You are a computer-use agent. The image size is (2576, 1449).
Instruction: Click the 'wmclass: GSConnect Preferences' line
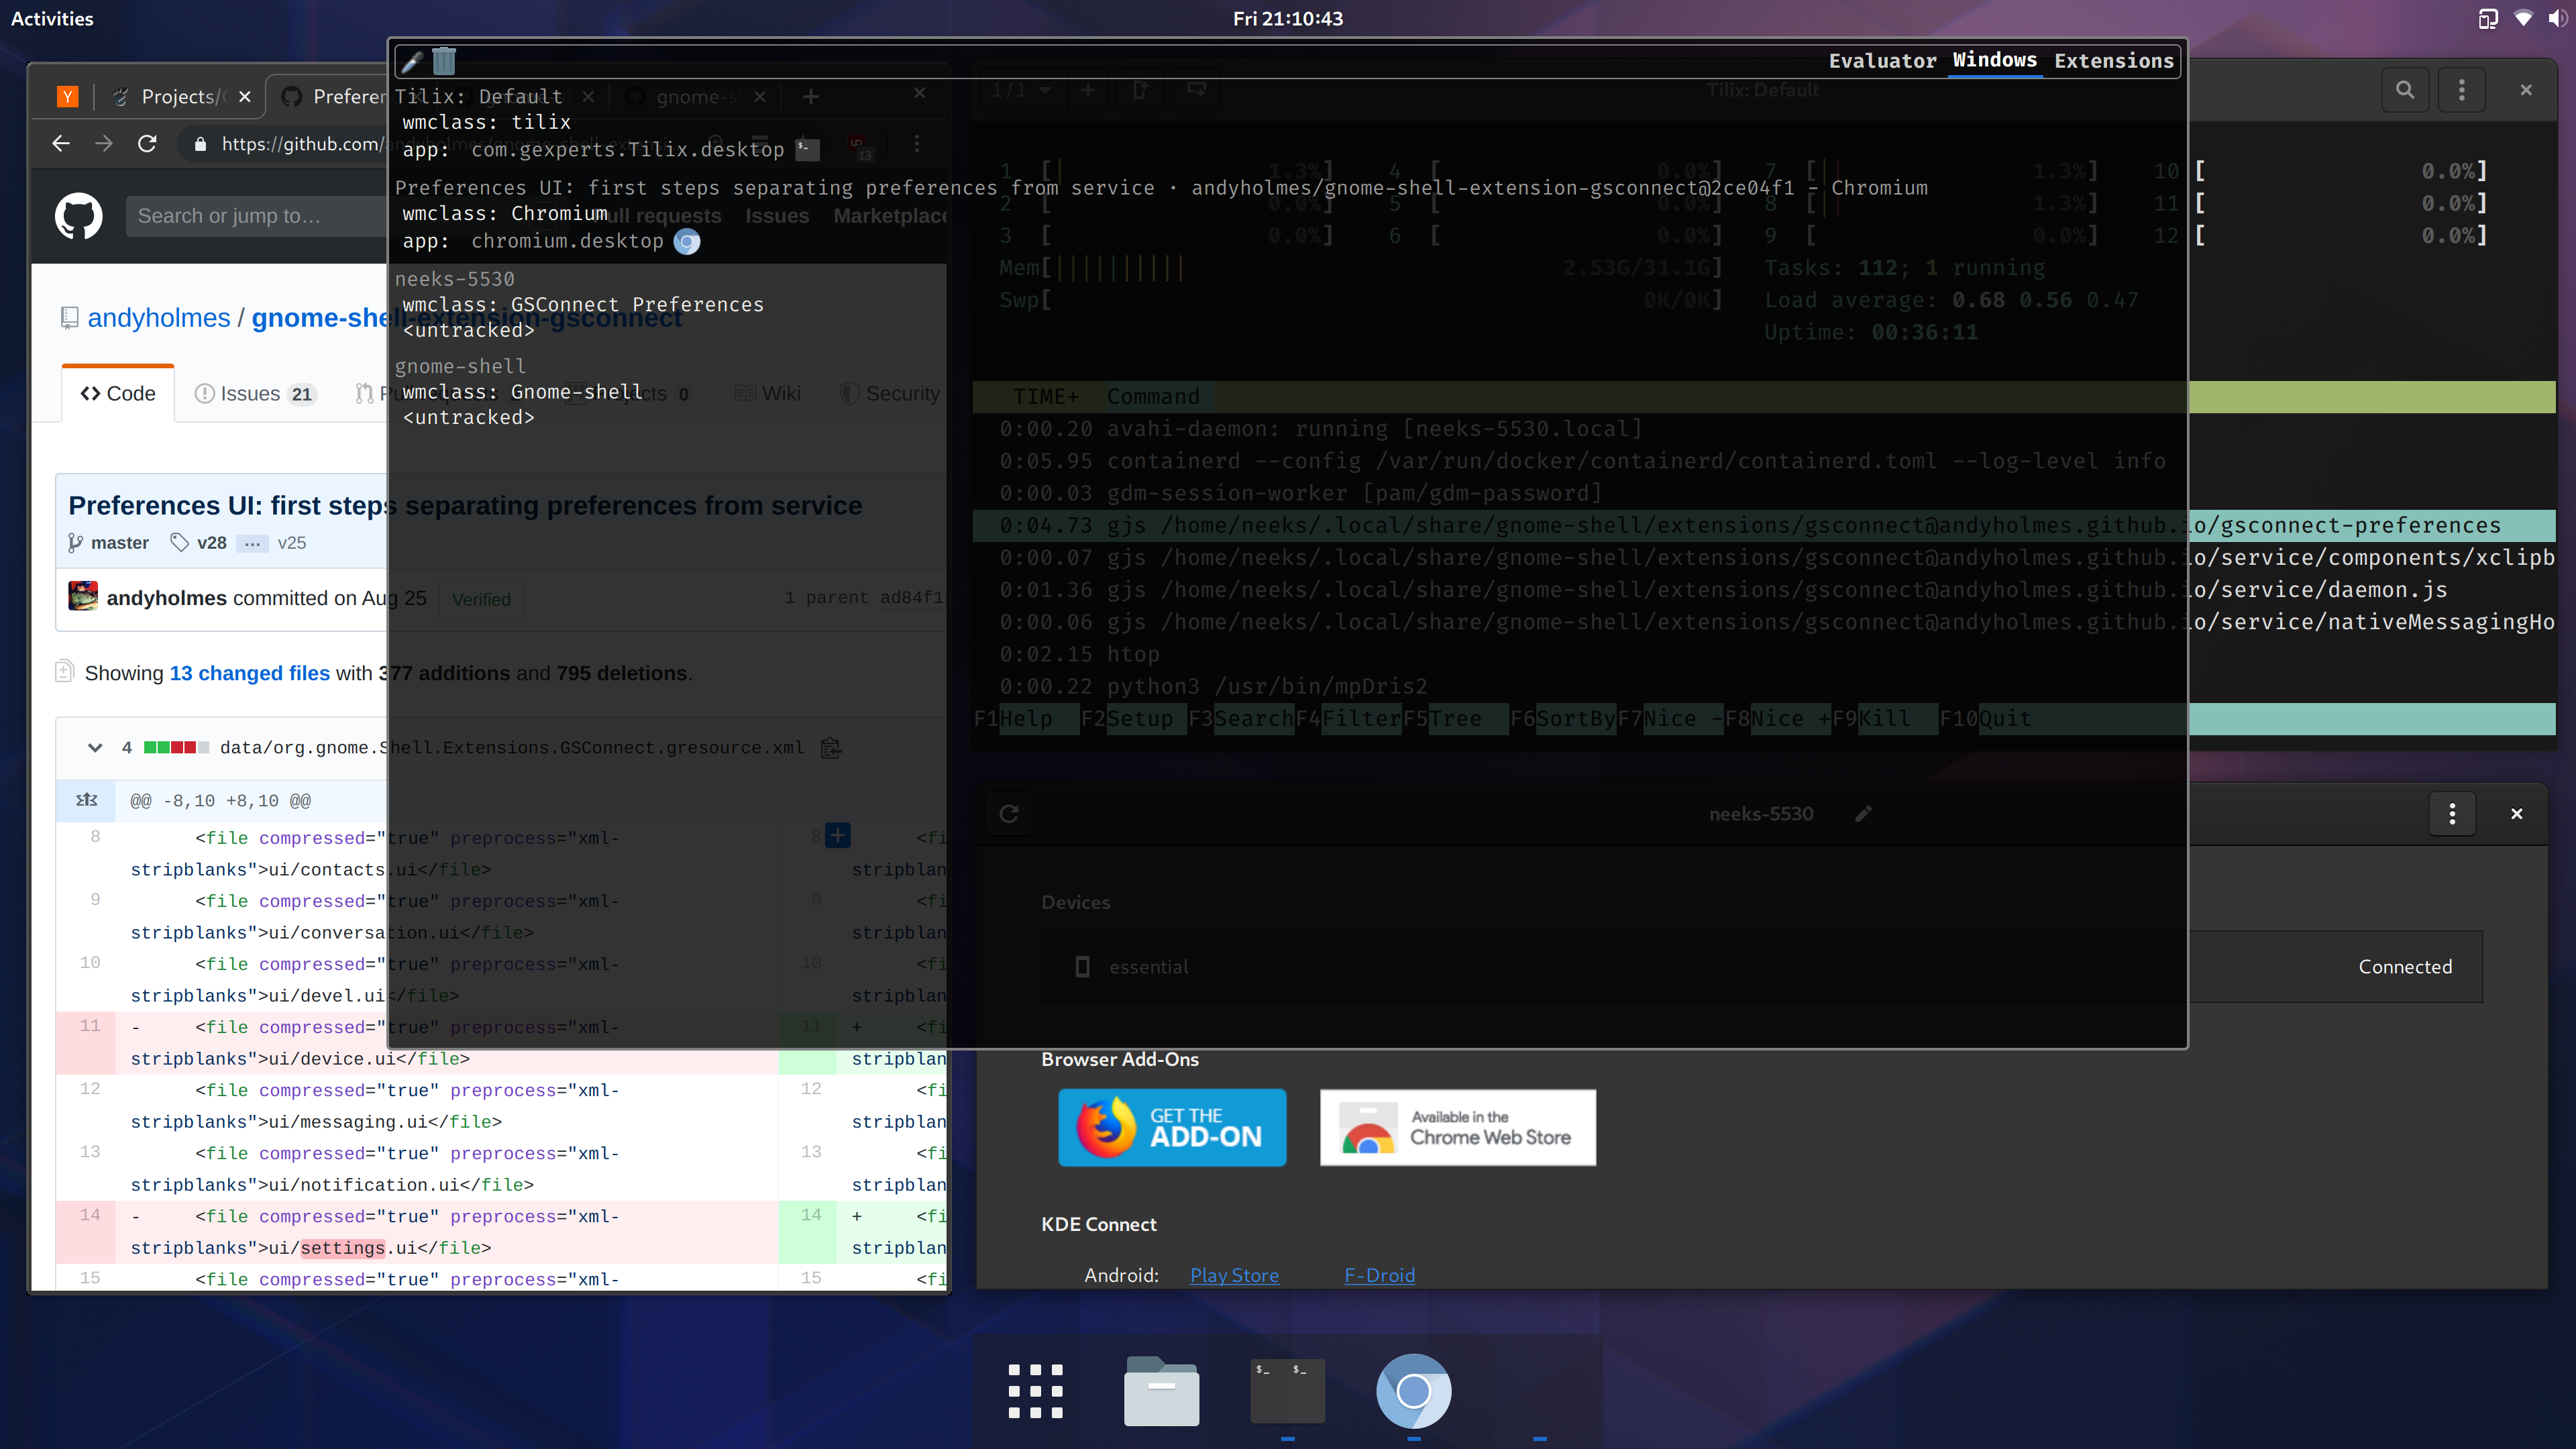(583, 305)
